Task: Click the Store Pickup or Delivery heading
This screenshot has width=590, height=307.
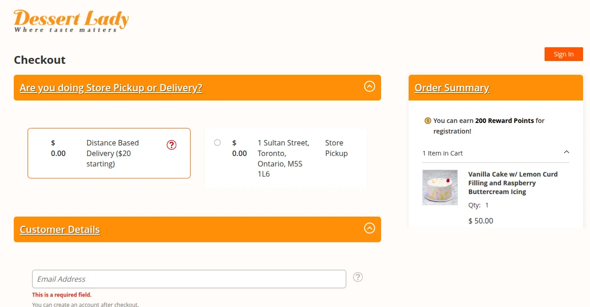Action: coord(111,88)
